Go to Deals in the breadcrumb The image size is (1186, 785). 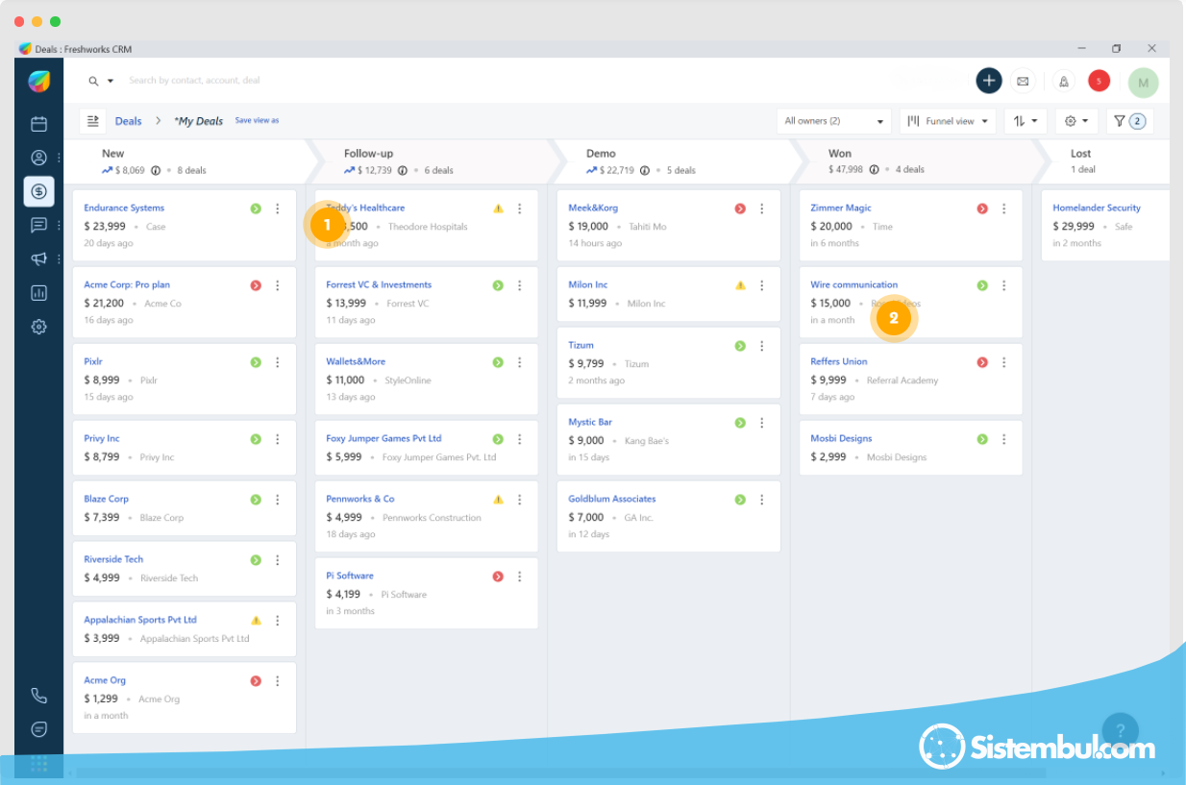pyautogui.click(x=128, y=121)
